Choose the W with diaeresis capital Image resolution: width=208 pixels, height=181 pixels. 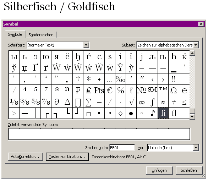(99, 68)
